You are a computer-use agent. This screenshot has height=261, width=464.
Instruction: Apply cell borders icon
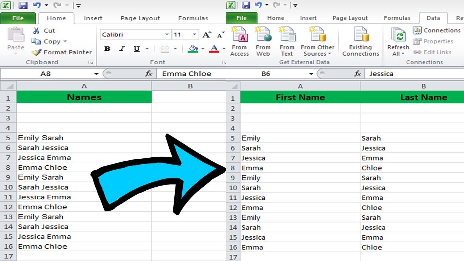(165, 49)
